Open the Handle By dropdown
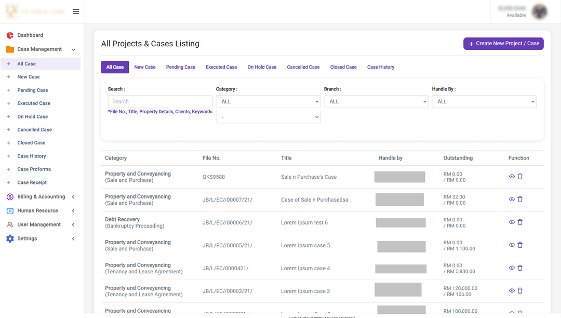The image size is (561, 318). (x=484, y=101)
